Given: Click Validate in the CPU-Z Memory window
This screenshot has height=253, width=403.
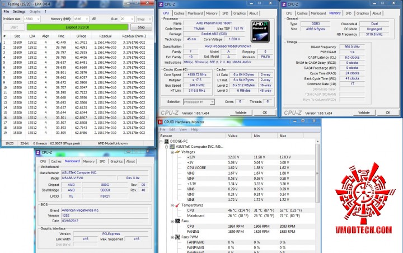Looking at the screenshot, I should point(364,113).
